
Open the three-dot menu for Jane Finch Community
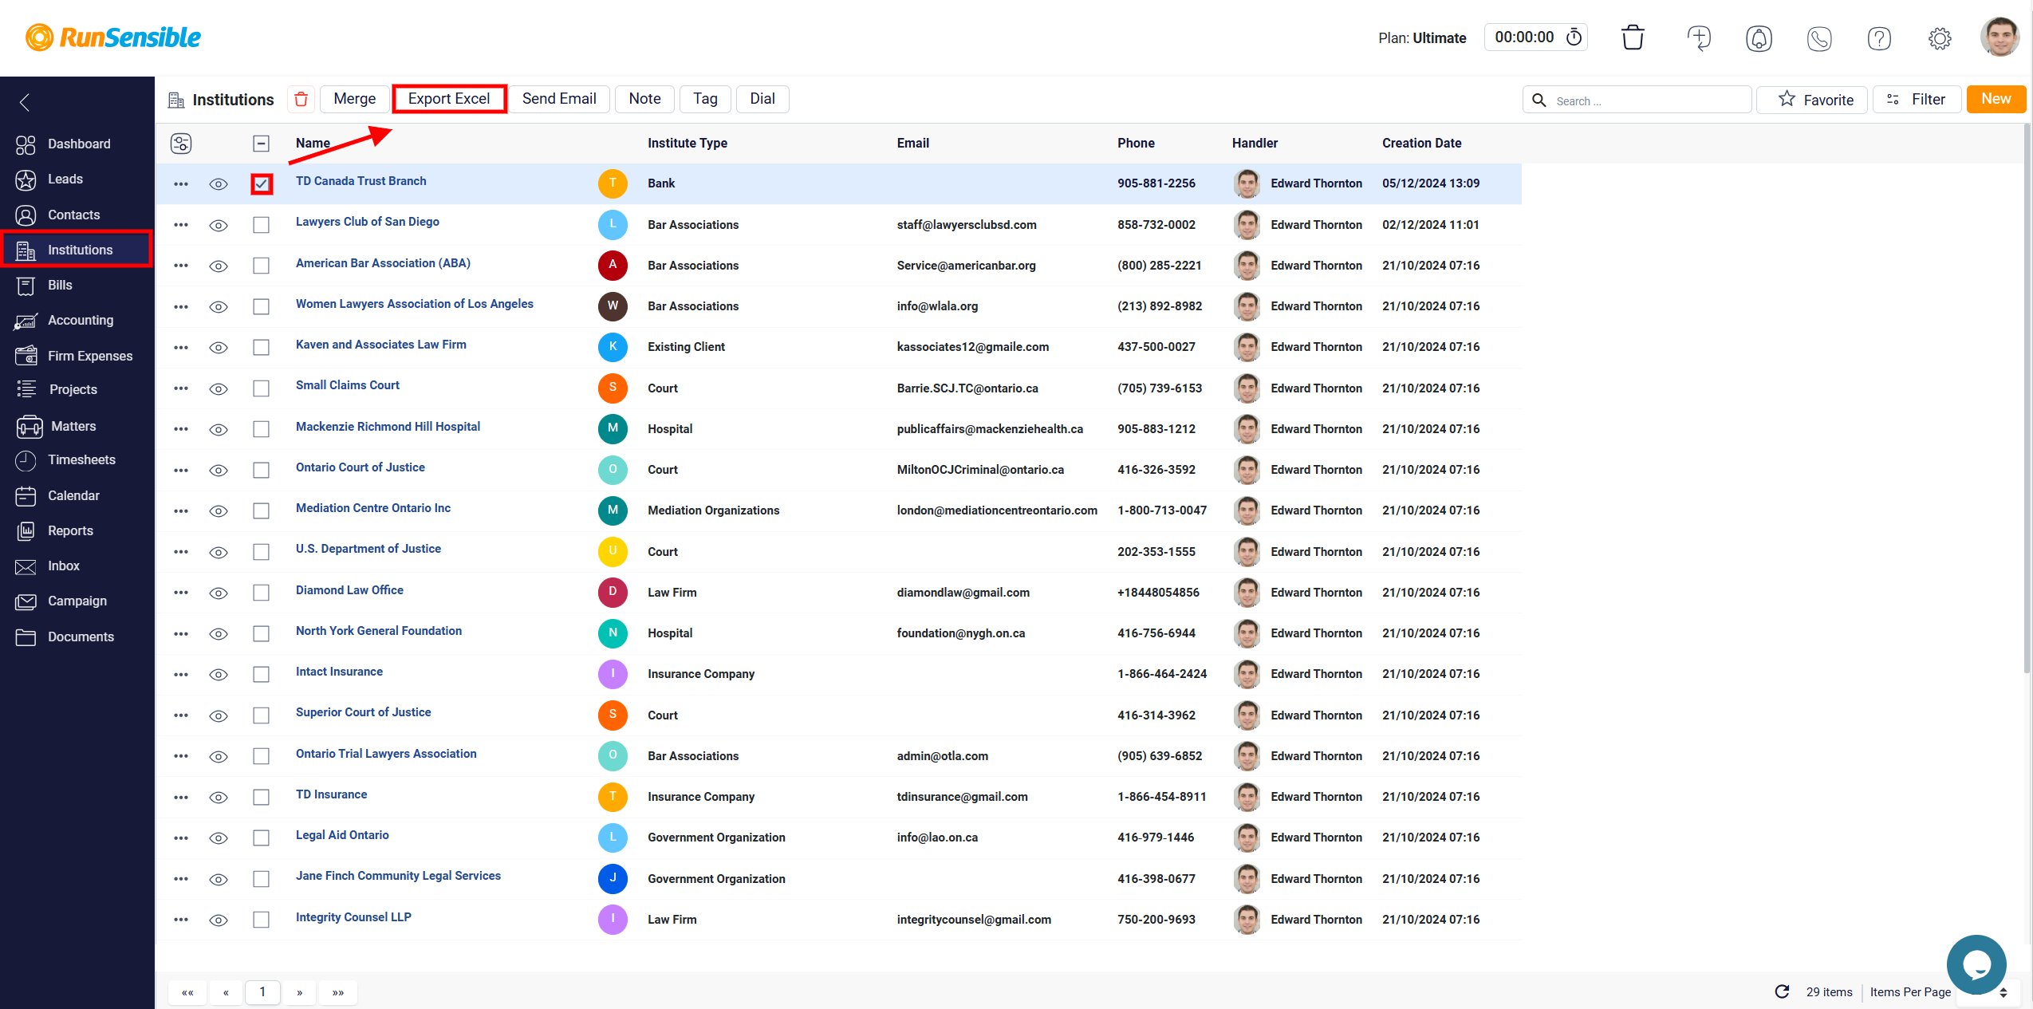[181, 879]
